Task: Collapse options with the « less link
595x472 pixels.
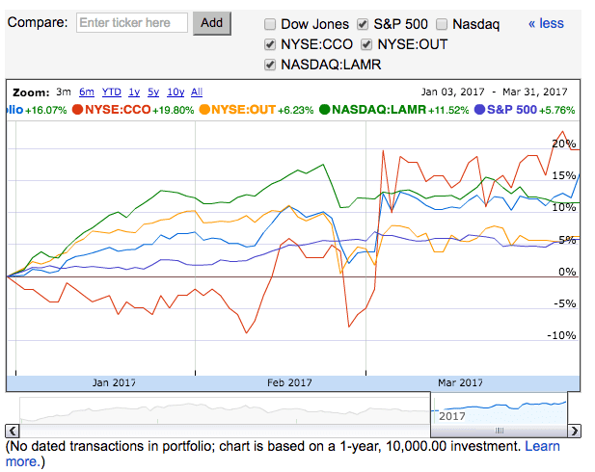Action: click(546, 23)
